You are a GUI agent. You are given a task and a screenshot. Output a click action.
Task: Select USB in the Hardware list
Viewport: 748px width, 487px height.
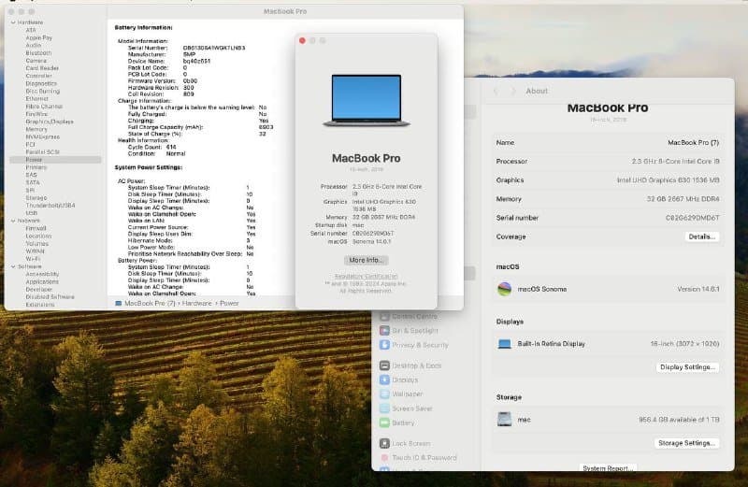click(32, 213)
